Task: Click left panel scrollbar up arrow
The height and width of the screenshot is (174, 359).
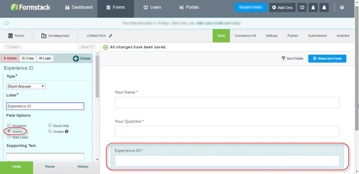Action: tap(97, 54)
